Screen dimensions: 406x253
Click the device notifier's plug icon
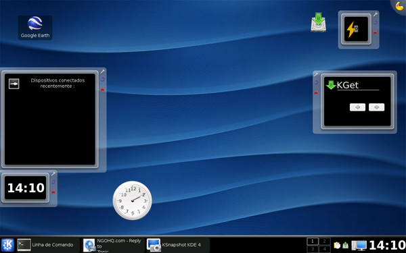[14, 84]
